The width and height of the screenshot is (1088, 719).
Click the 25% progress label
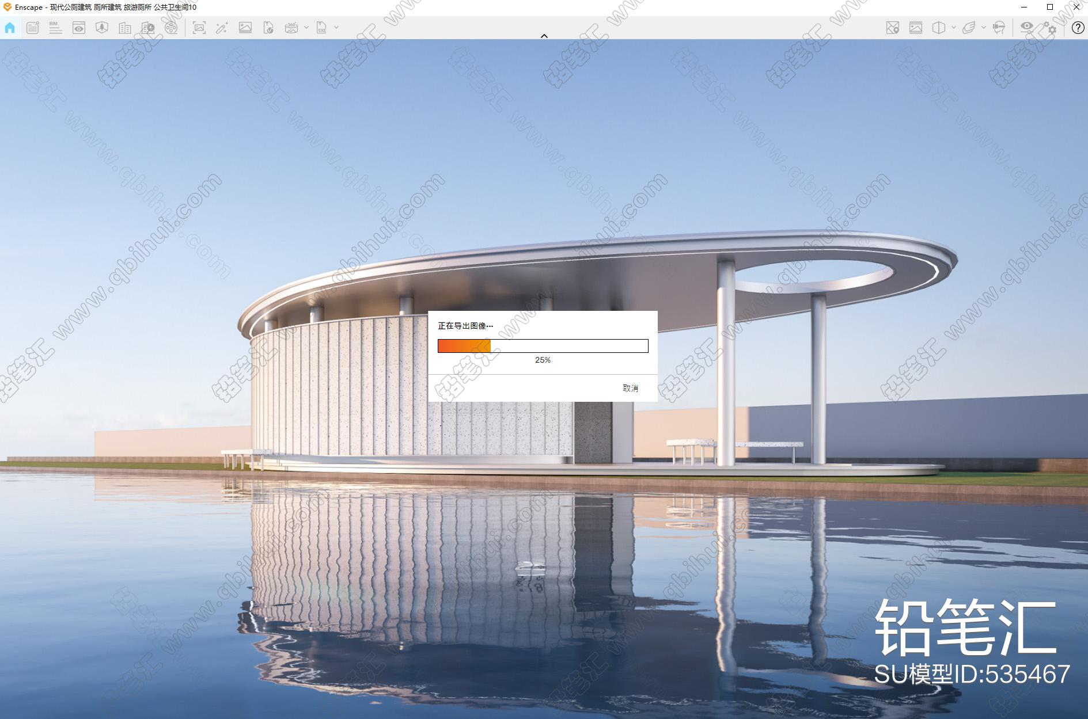[x=543, y=360]
